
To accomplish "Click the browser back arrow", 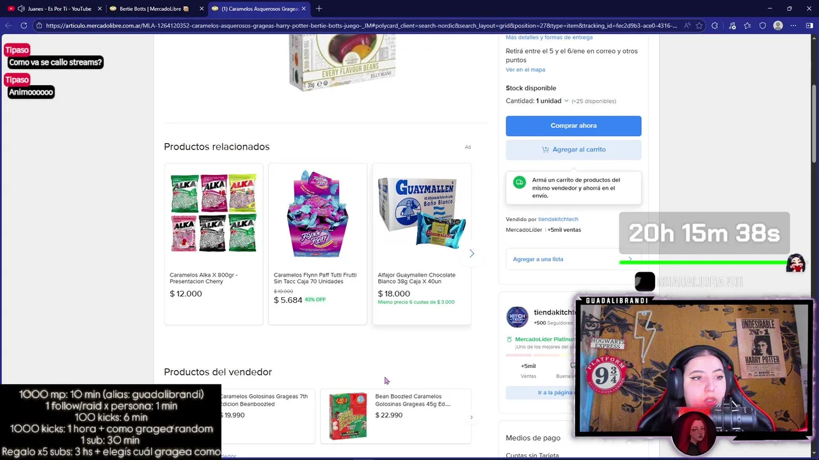I will click(8, 26).
